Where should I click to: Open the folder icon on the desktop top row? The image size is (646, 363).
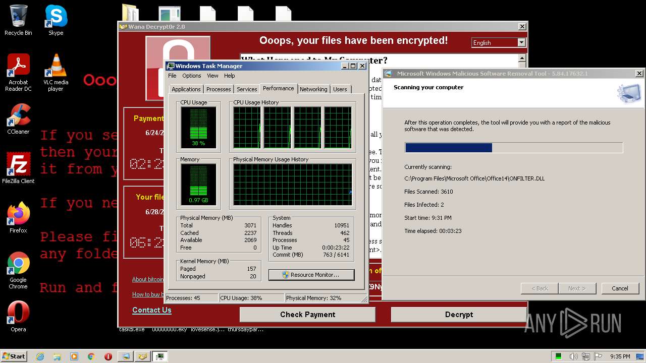[x=130, y=13]
